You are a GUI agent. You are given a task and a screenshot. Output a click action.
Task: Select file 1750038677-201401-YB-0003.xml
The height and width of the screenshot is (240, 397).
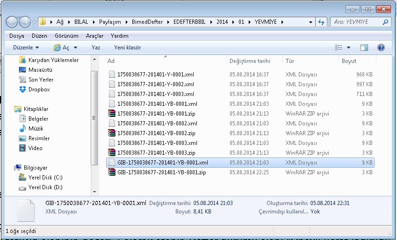[x=157, y=143]
